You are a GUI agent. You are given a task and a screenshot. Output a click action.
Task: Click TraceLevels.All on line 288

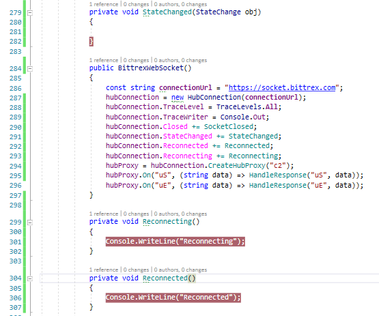click(247, 106)
